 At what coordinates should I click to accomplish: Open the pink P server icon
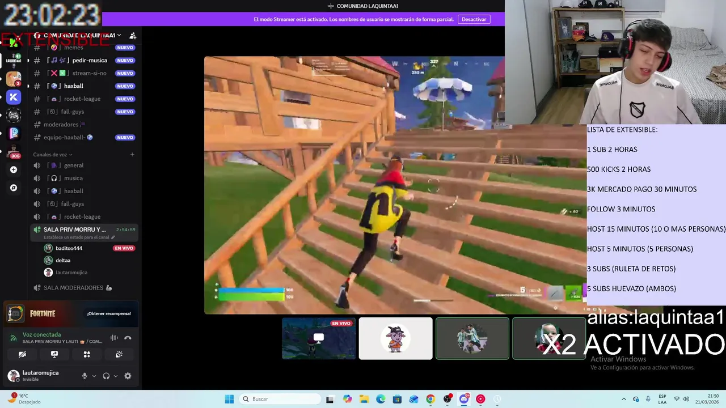point(14,133)
